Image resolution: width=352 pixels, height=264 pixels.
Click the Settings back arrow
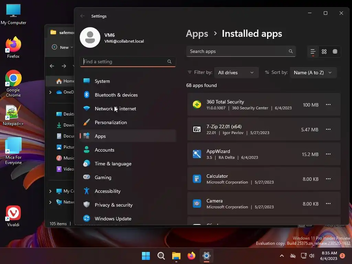tap(82, 16)
